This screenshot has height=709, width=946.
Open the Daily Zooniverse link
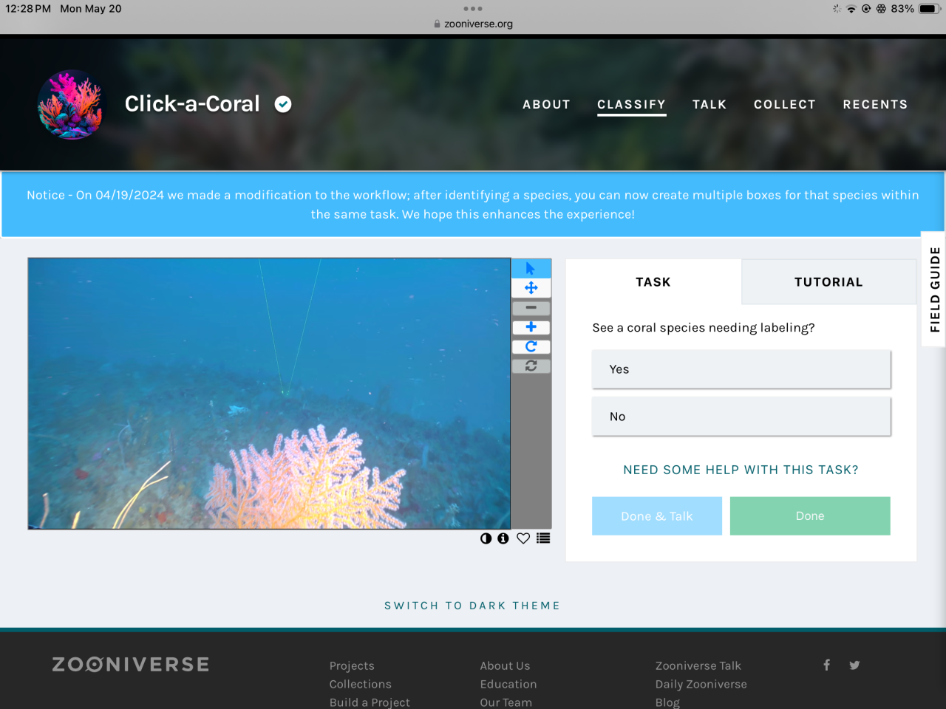tap(701, 684)
